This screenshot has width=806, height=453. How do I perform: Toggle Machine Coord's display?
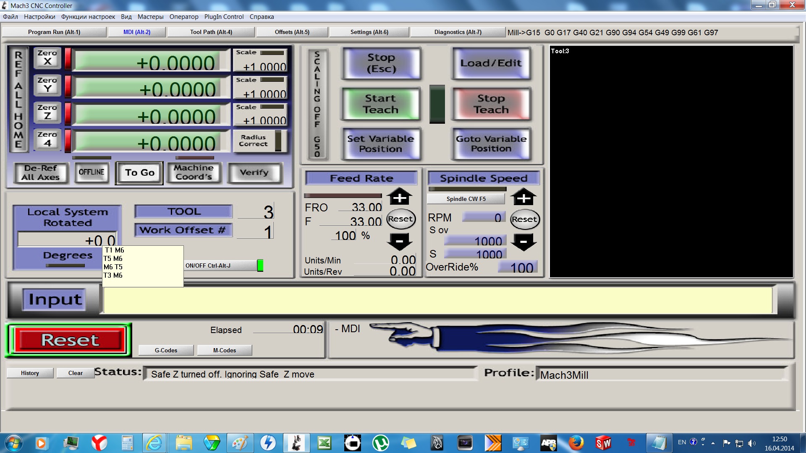194,172
